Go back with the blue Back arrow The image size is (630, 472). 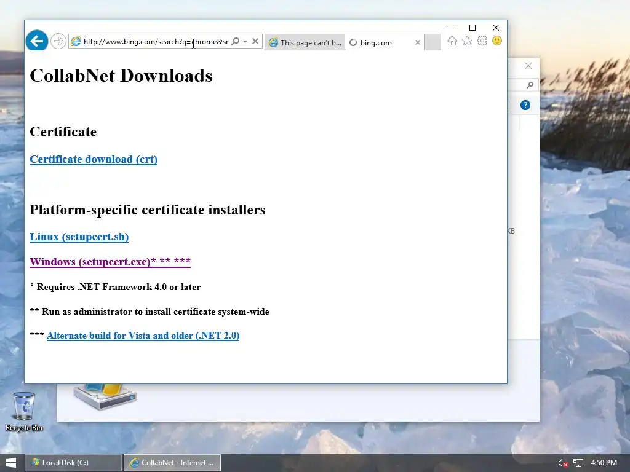click(x=37, y=41)
